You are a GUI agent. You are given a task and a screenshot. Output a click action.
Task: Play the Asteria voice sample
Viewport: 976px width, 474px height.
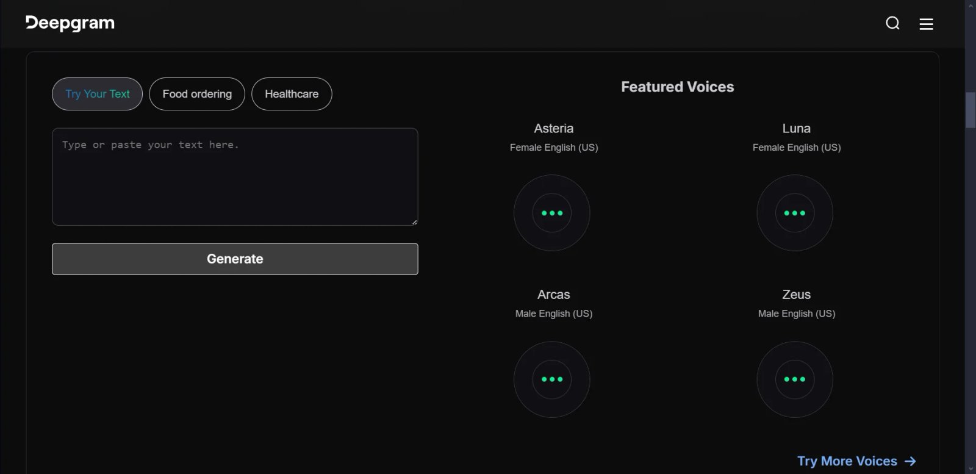552,213
